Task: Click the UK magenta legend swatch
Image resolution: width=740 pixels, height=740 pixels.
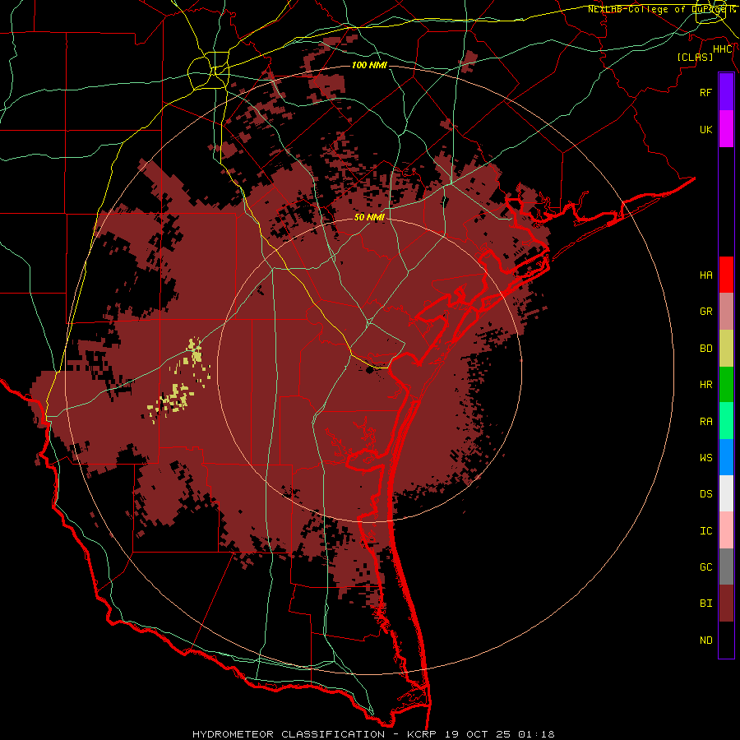Action: tap(726, 129)
